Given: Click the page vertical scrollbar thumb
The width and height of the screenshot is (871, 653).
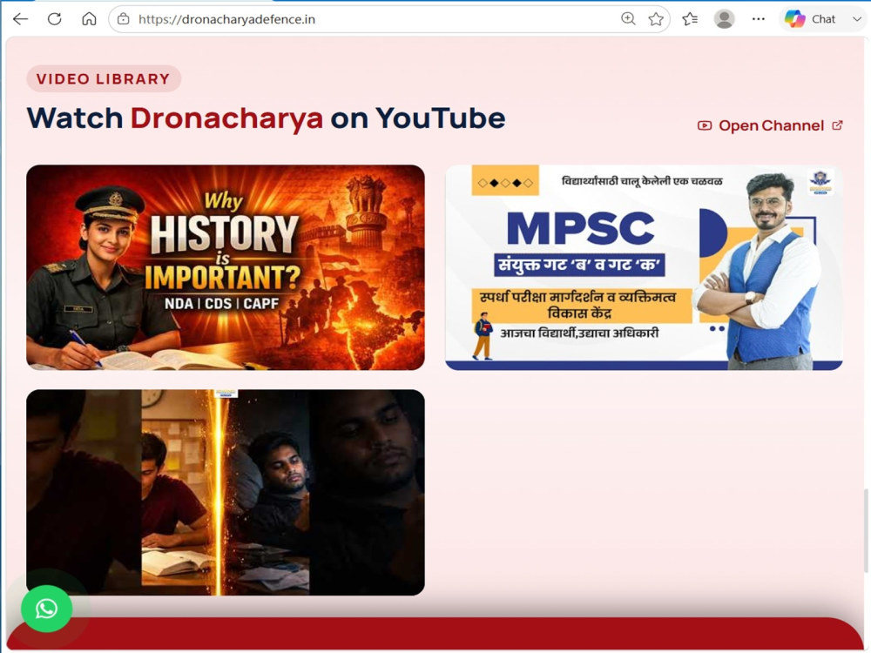Looking at the screenshot, I should pos(866,530).
